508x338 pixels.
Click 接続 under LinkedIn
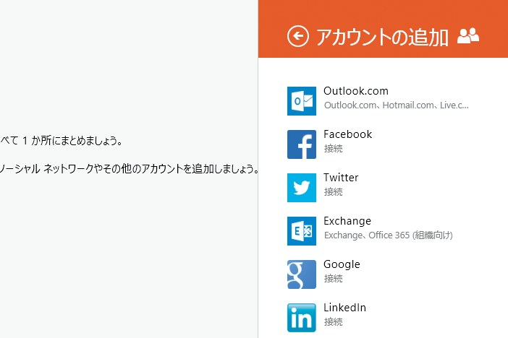[334, 322]
